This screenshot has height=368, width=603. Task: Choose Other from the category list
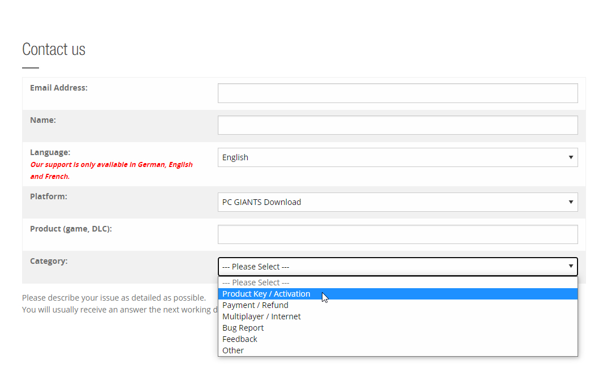click(x=233, y=350)
